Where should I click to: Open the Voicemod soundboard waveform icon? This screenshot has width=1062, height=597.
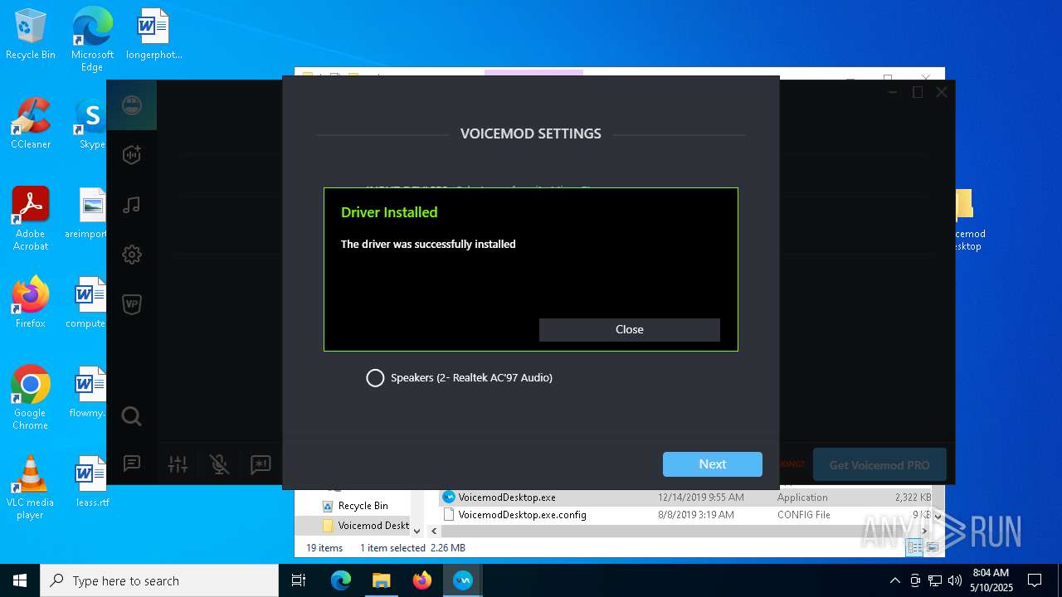click(131, 155)
